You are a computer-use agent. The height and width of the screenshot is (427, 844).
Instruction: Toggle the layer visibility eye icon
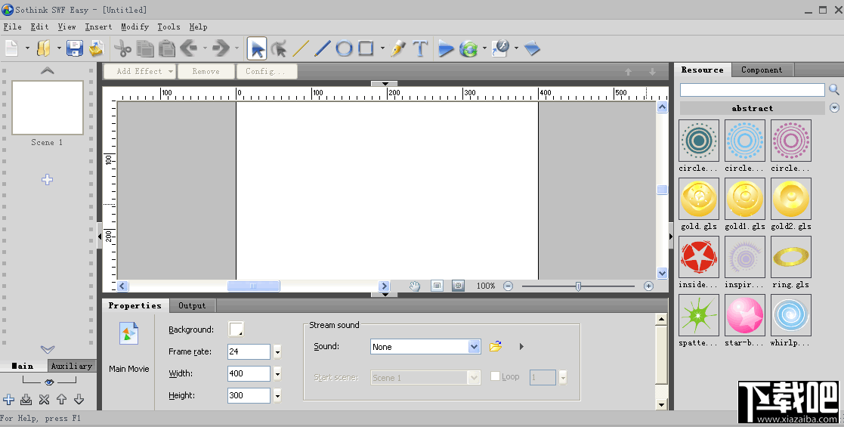tap(49, 382)
